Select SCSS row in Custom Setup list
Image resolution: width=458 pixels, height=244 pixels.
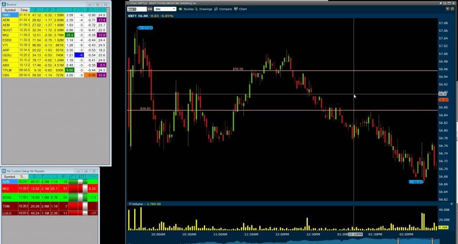coord(50,198)
